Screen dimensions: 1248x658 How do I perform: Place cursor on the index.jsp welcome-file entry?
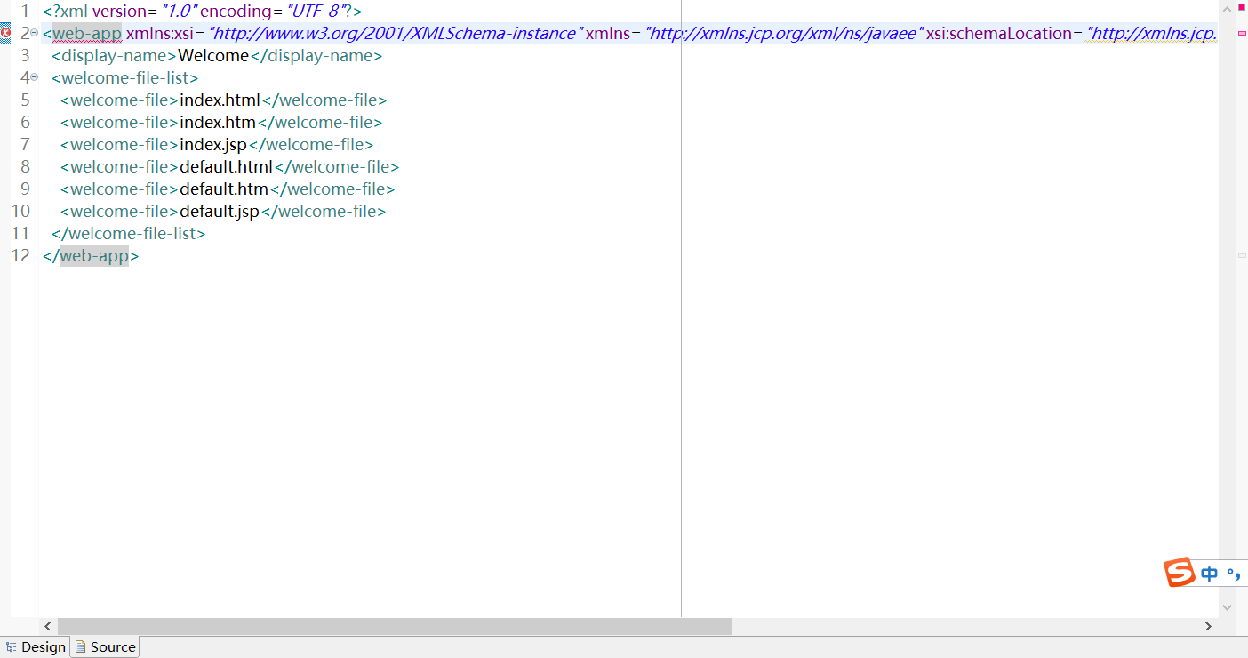tap(214, 144)
